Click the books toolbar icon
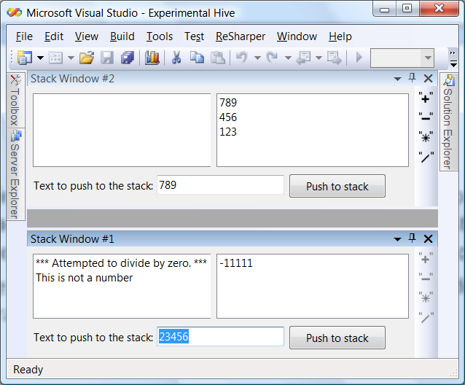465x385 pixels. 152,58
